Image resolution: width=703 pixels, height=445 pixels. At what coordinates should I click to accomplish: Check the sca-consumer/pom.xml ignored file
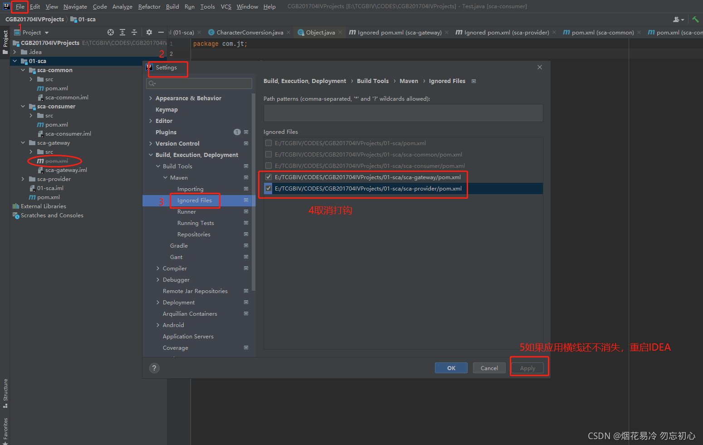point(269,166)
